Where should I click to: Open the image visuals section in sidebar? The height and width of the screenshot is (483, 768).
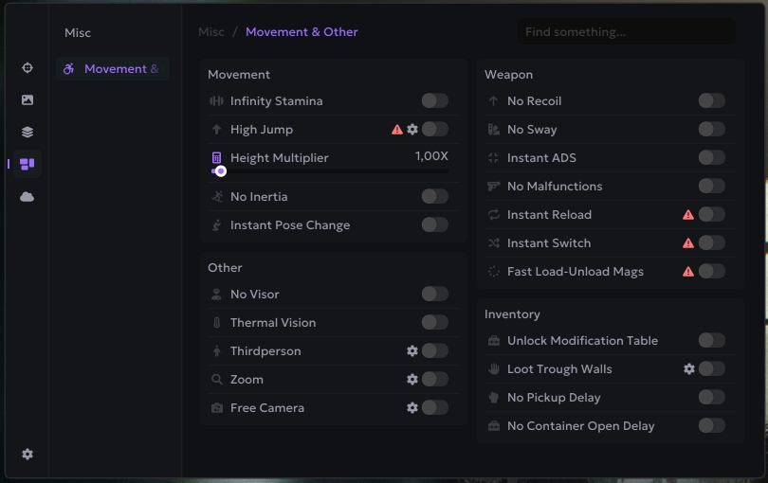coord(27,99)
